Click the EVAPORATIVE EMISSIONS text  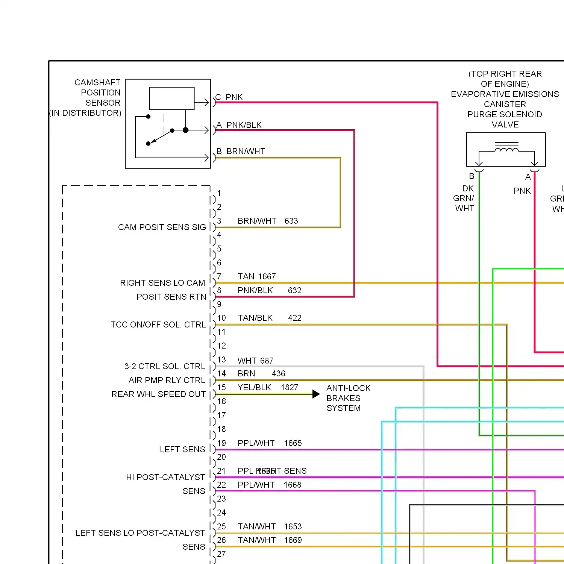click(505, 94)
